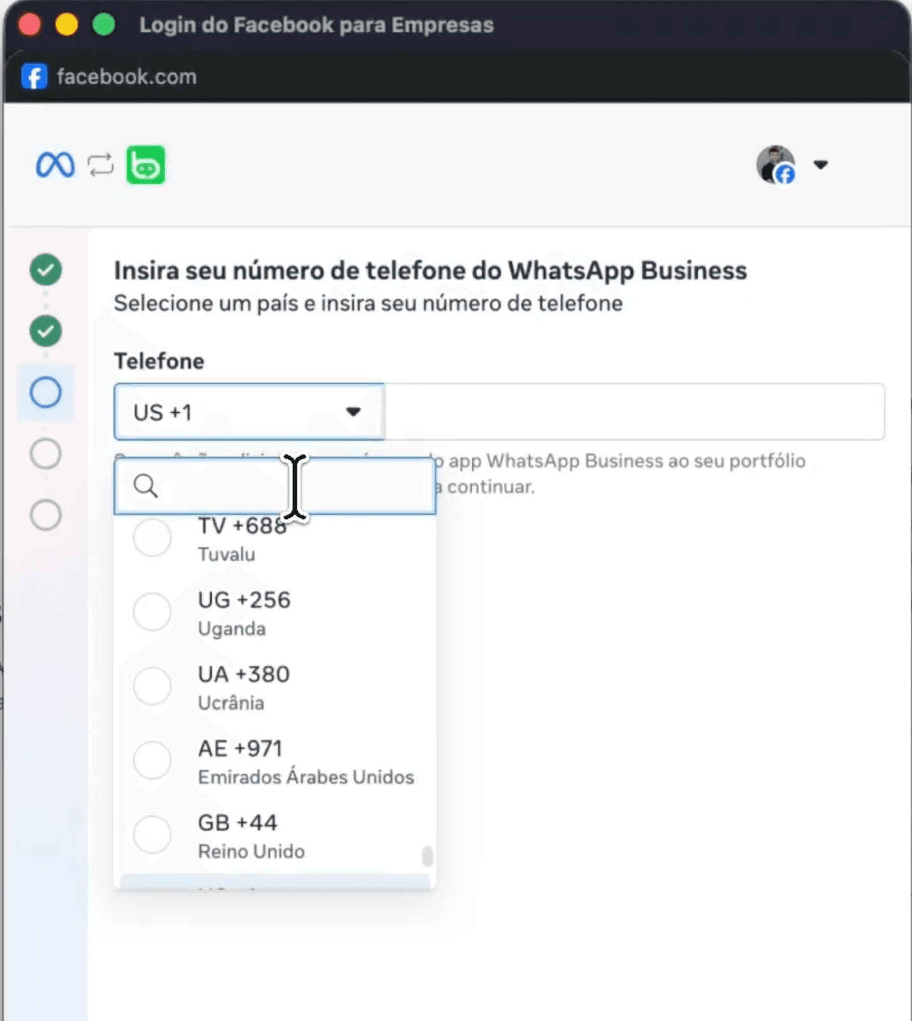Click the facebook.com address text
Viewport: 912px width, 1021px height.
(126, 77)
